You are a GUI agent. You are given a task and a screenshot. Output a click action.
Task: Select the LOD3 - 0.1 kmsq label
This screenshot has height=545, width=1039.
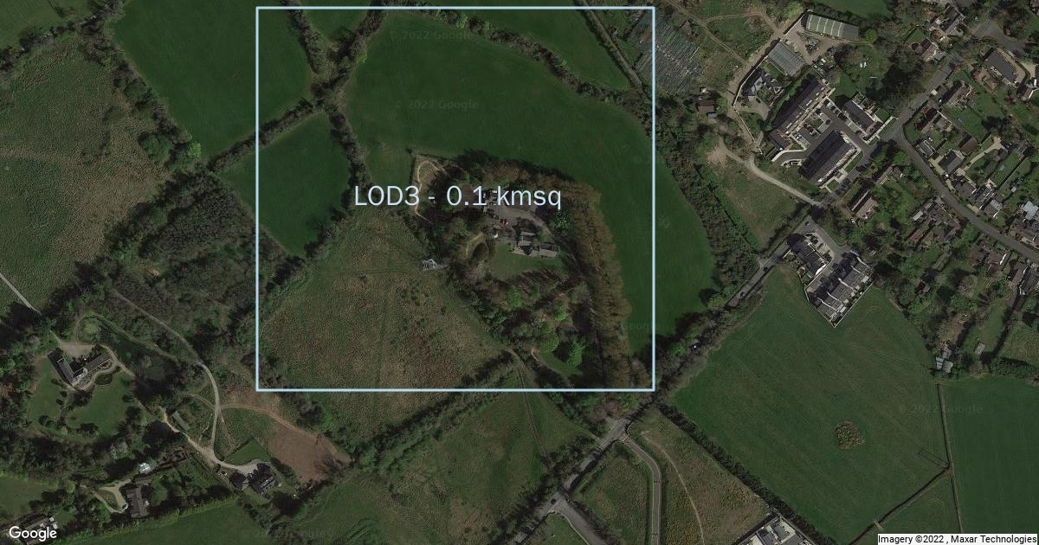pyautogui.click(x=458, y=196)
